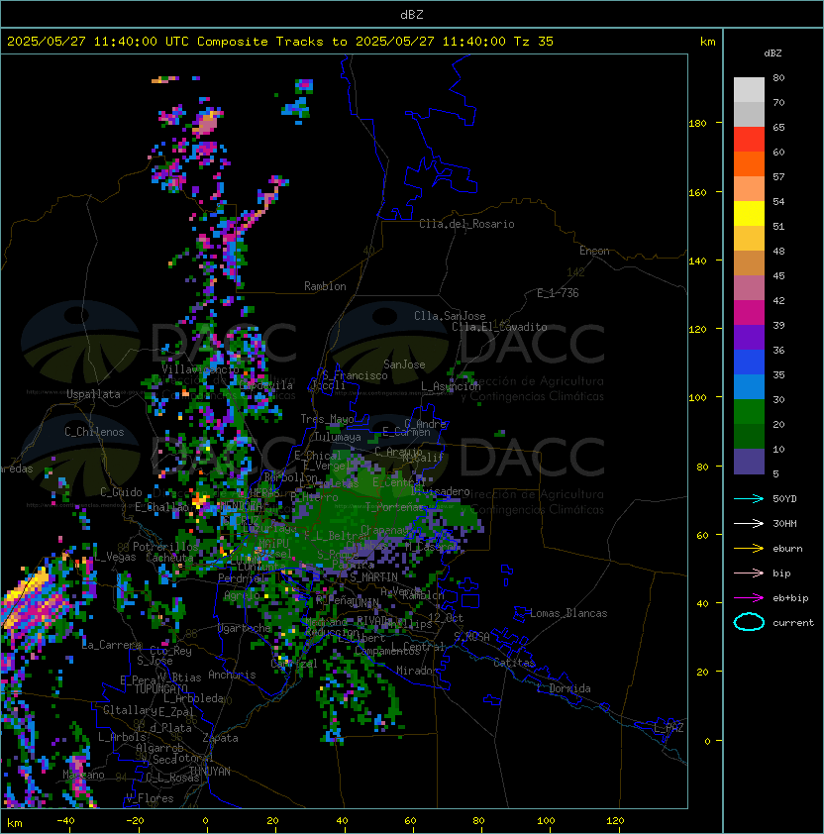Click the '120' tick on the horizontal axis
824x834 pixels.
(x=615, y=821)
